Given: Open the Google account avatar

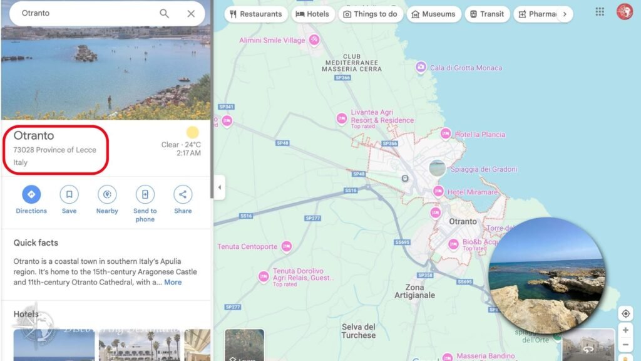Looking at the screenshot, I should tap(625, 12).
